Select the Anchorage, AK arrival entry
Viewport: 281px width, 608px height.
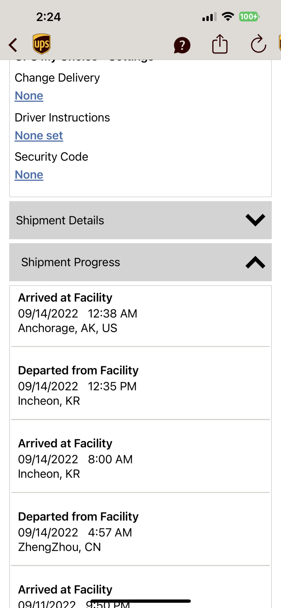140,313
